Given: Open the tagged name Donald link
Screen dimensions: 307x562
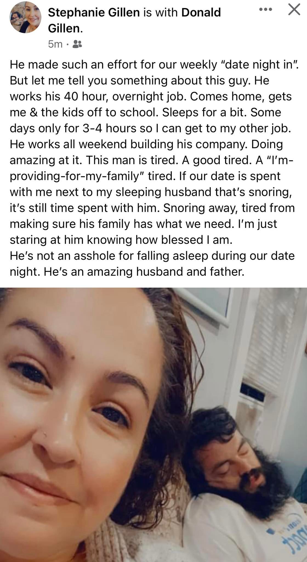Looking at the screenshot, I should click(201, 13).
